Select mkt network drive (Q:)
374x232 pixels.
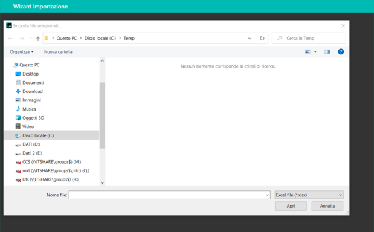pyautogui.click(x=56, y=171)
